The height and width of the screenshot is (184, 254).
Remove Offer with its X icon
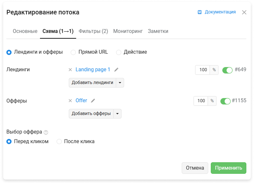[x=70, y=101]
